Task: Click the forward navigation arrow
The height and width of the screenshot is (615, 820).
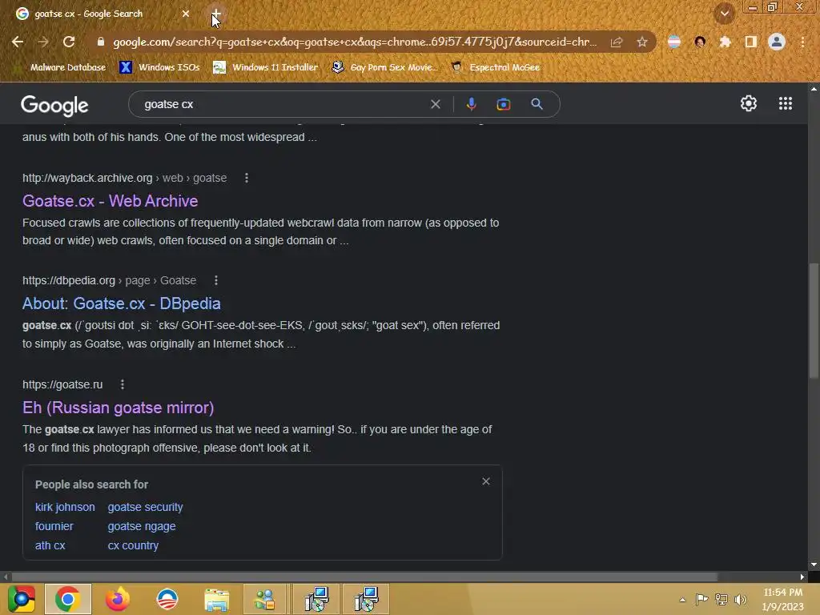Action: [43, 42]
